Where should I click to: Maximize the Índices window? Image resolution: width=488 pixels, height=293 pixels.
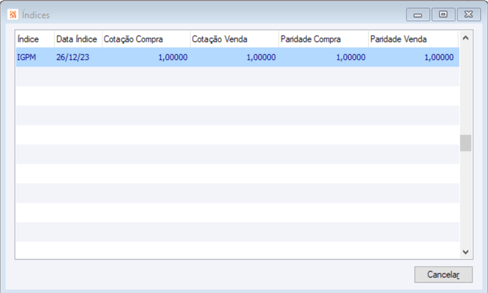pyautogui.click(x=443, y=15)
